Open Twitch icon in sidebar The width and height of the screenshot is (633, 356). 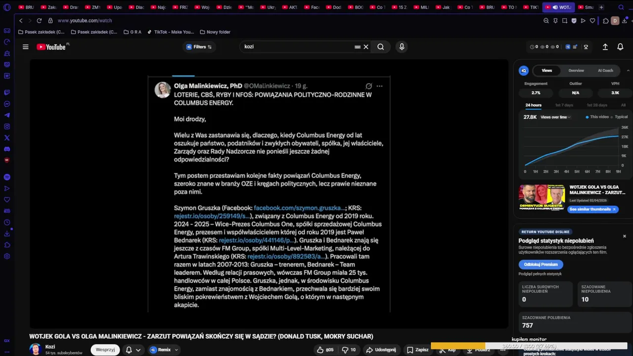tap(7, 92)
